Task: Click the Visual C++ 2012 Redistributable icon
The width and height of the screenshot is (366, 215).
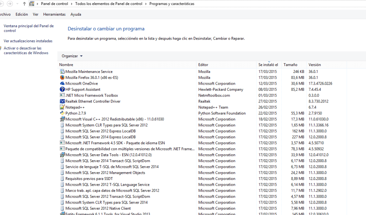Action: 62,119
